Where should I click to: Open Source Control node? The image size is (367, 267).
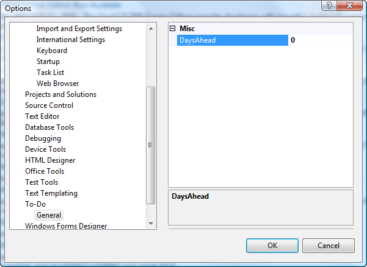tap(49, 105)
